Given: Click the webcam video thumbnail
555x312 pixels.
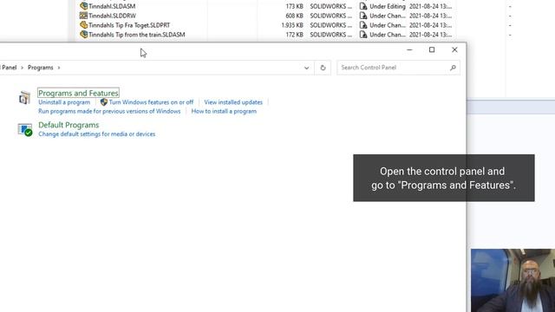Looking at the screenshot, I should coord(513,281).
